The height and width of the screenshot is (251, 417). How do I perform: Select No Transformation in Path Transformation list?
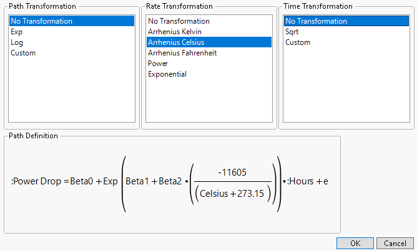click(x=41, y=21)
